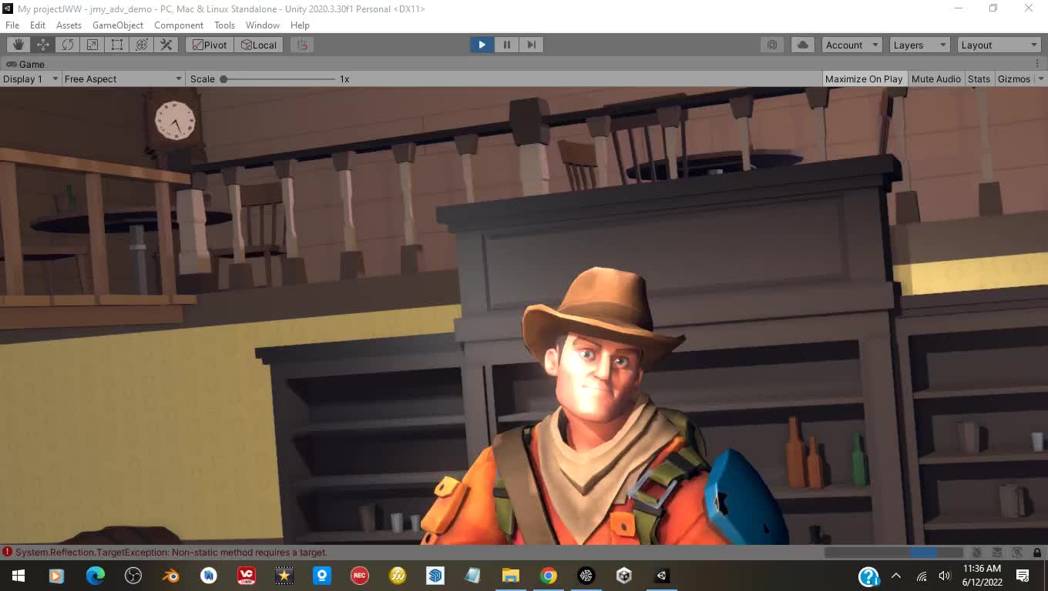This screenshot has width=1048, height=591.
Task: Open the GameObject menu
Action: [118, 25]
